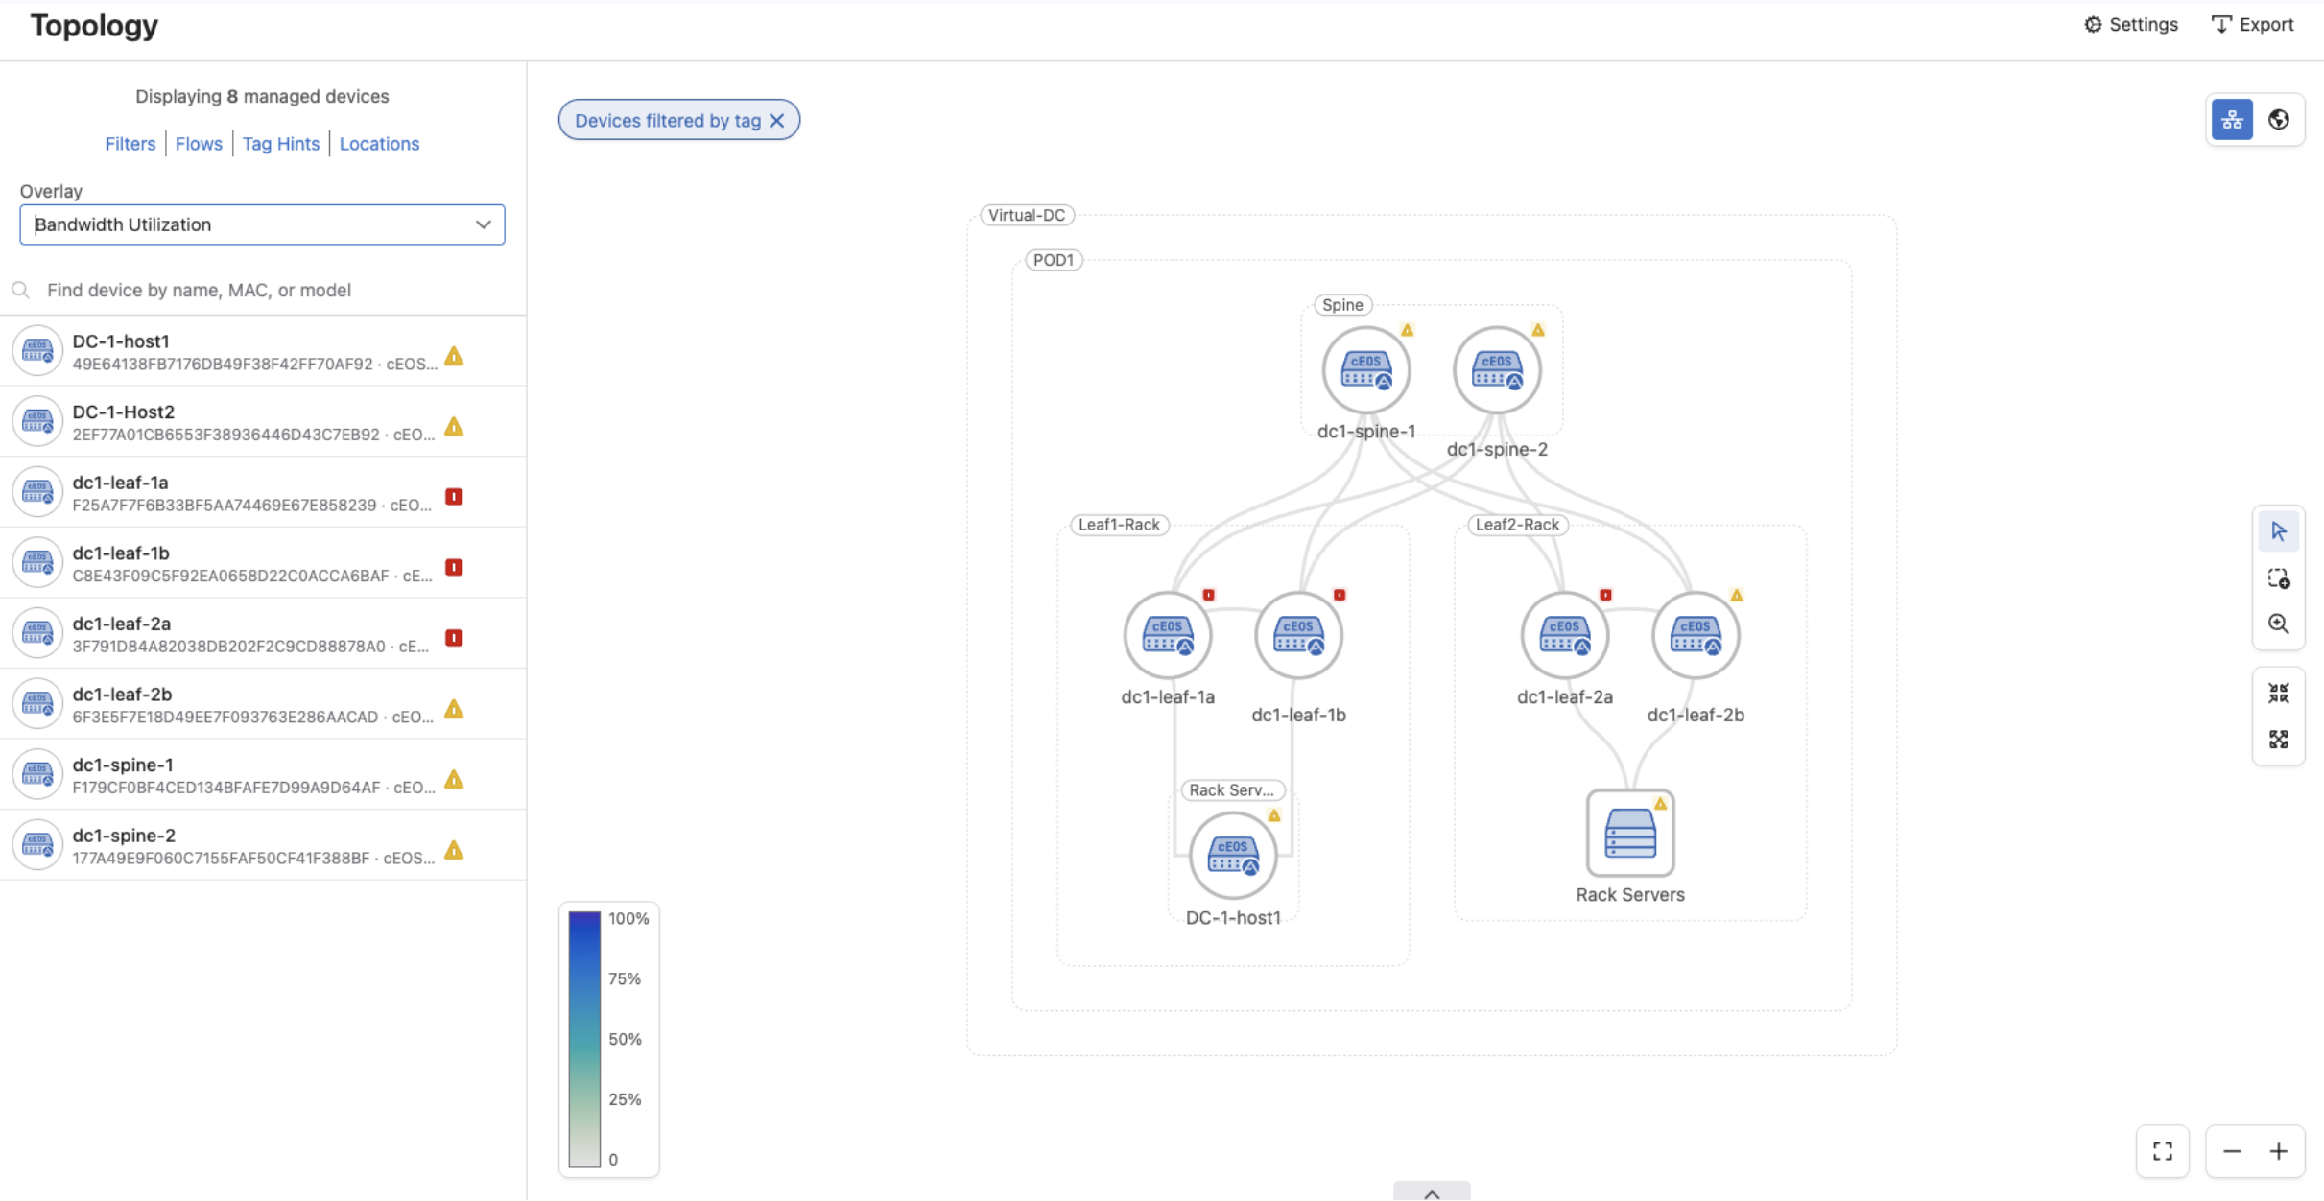The image size is (2324, 1201).
Task: Collapse the POD1 container label
Action: click(x=1054, y=260)
